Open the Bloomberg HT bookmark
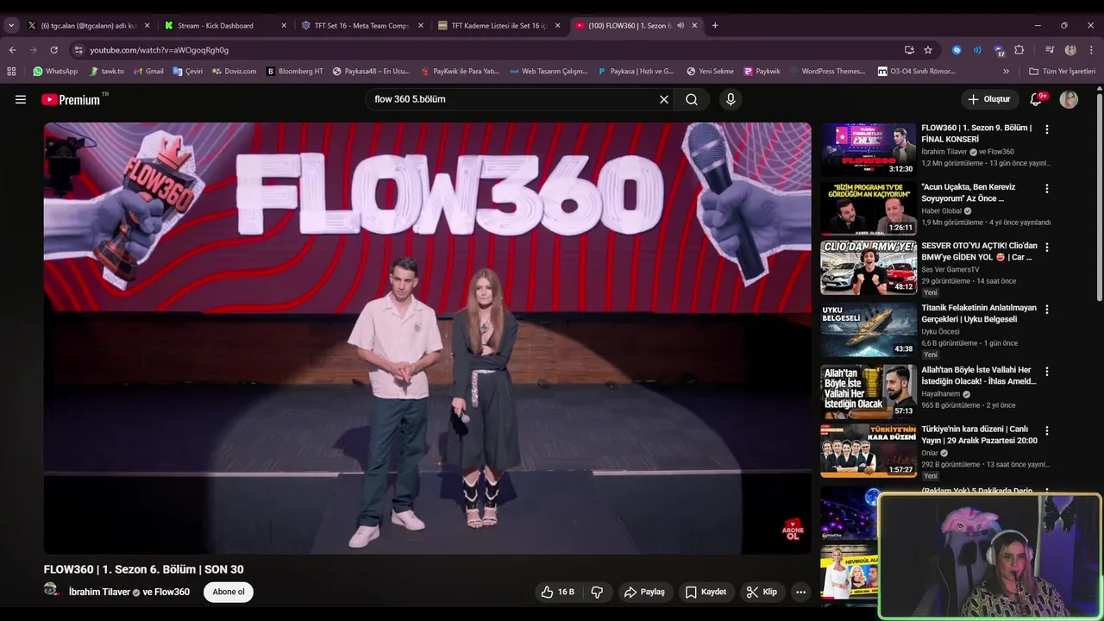 [295, 72]
